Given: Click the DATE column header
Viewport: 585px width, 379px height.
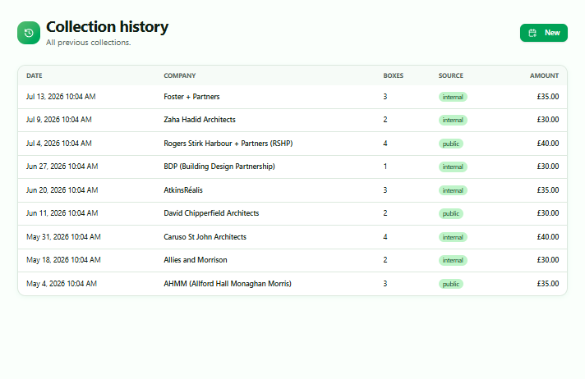Looking at the screenshot, I should coord(35,75).
